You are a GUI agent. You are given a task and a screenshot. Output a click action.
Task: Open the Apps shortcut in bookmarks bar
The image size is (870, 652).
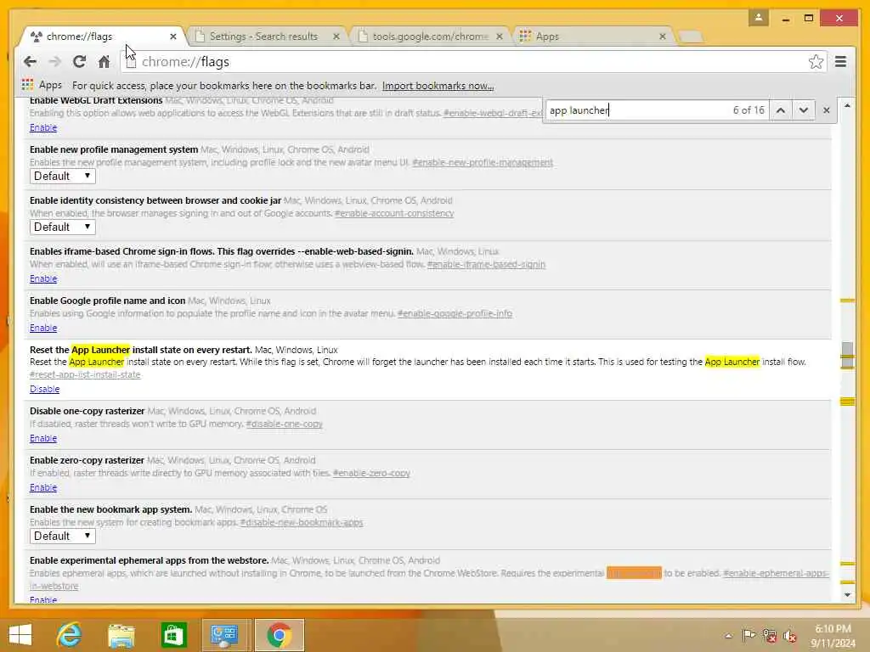tap(42, 85)
